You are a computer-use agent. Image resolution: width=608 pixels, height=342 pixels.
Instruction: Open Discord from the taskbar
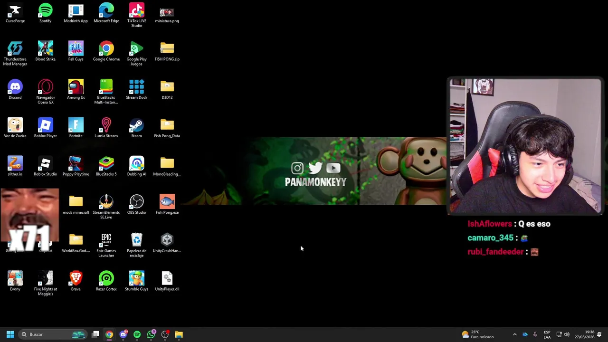pos(123,334)
